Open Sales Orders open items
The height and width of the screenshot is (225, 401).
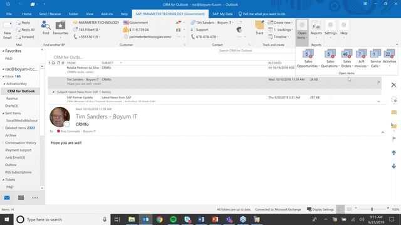(x=346, y=58)
